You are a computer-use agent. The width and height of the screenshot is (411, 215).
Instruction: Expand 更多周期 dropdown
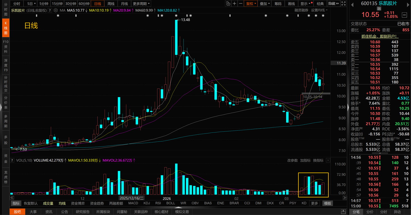click(x=141, y=4)
